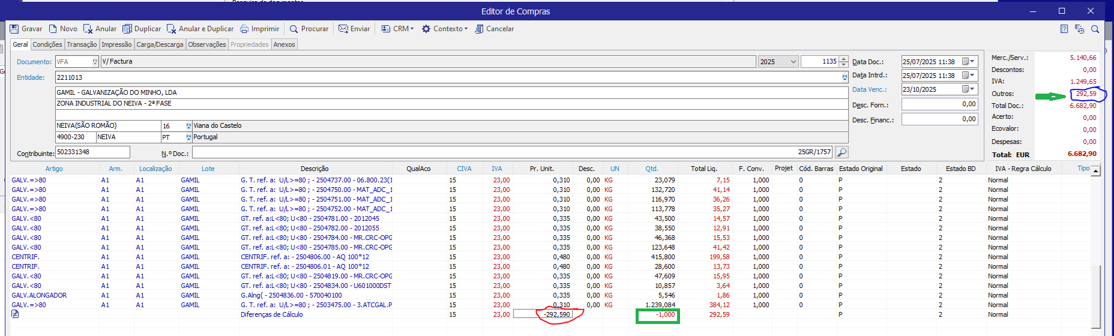Open the Data Venc. calendar picker
The height and width of the screenshot is (336, 1114).
coord(968,89)
